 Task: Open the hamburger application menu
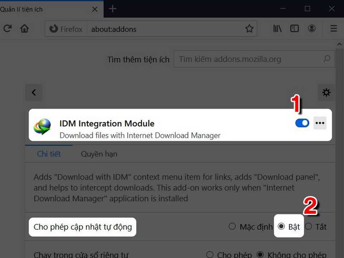coord(334,29)
